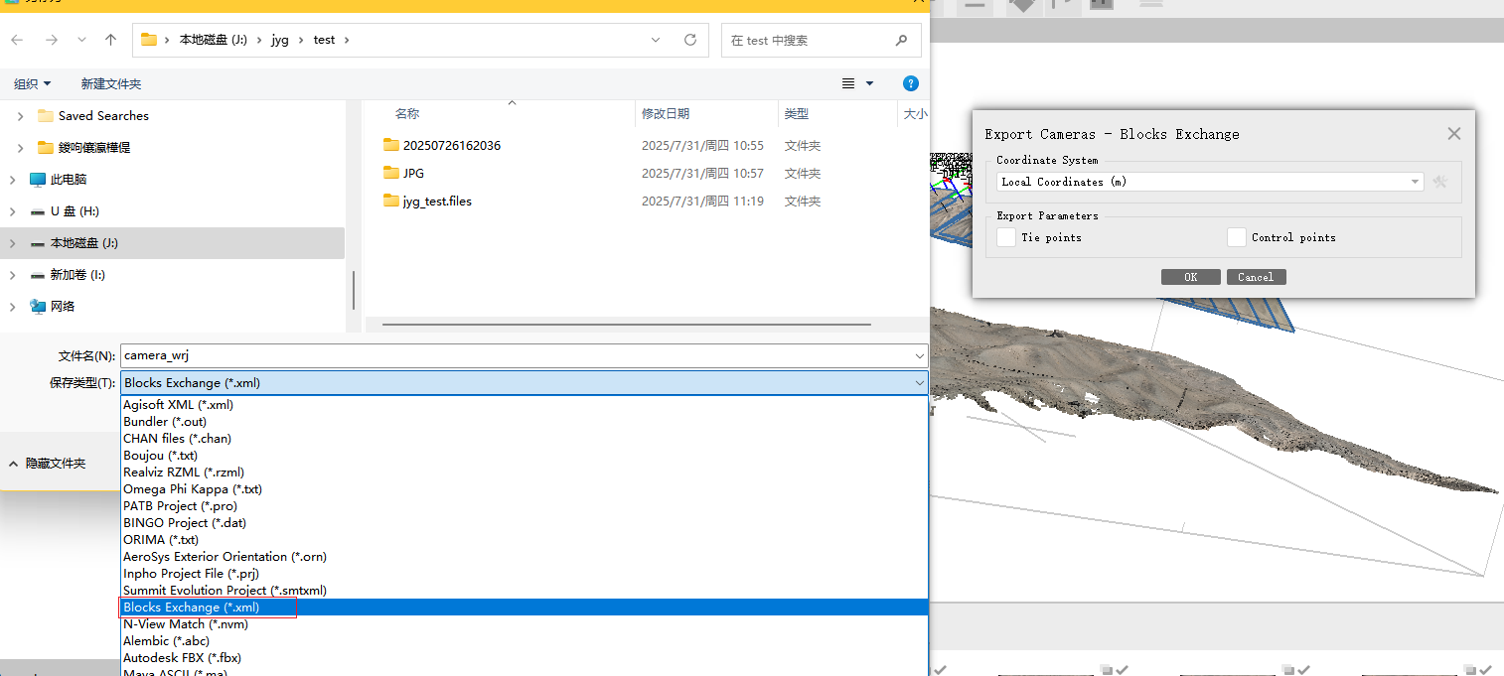Screen dimensions: 1504x676
Task: Click the search magnifier icon
Action: click(x=901, y=41)
